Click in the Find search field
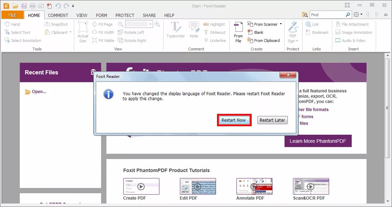 (327, 15)
